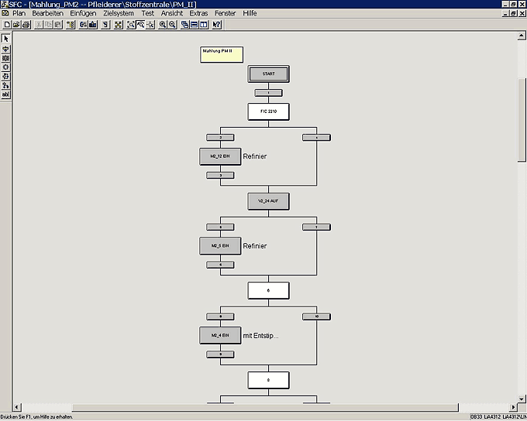Screen dimensions: 527x421
Task: Click the V0_24 AUF step block
Action: pyautogui.click(x=268, y=201)
